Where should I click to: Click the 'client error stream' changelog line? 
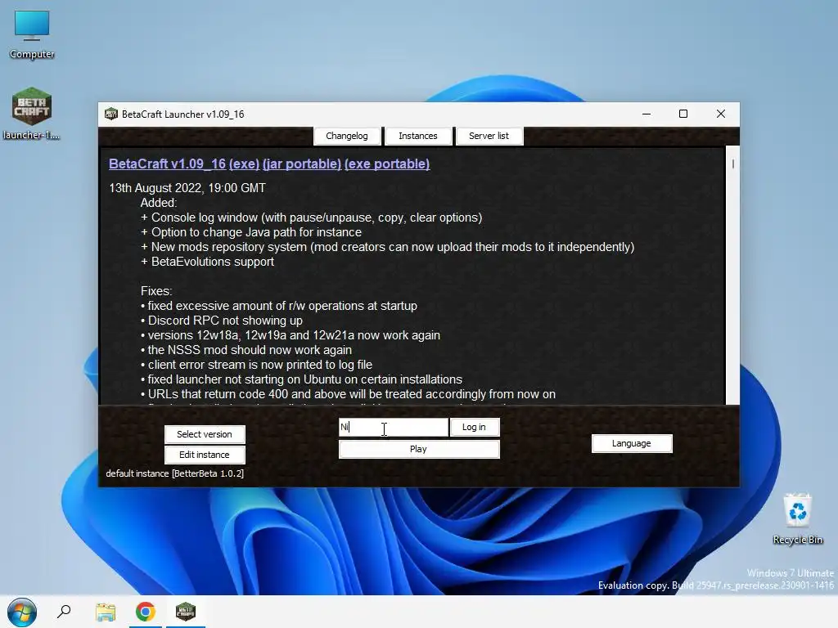(256, 365)
